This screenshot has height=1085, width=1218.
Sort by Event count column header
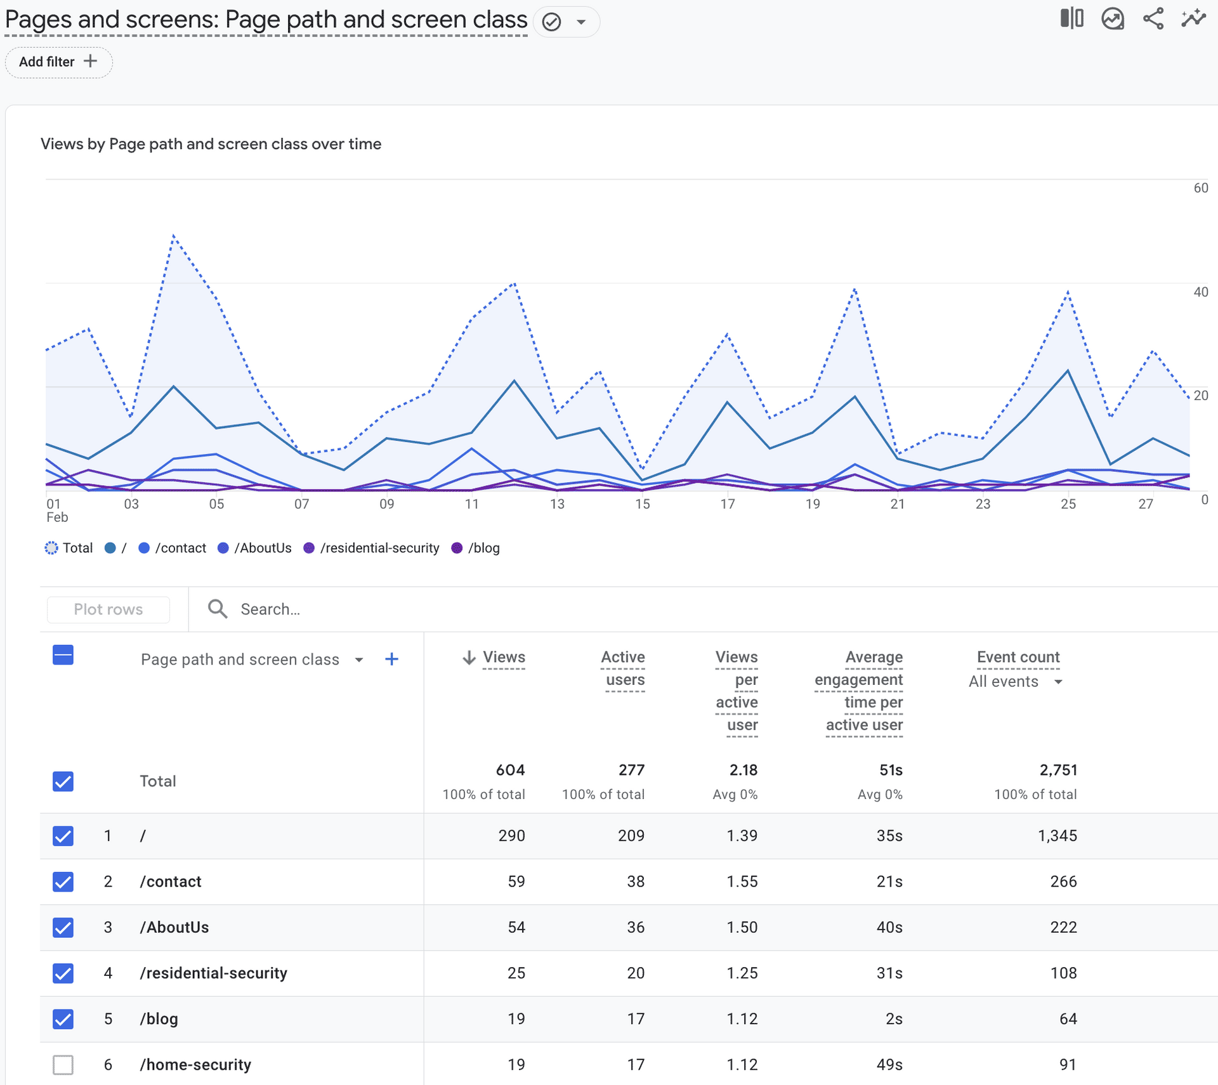[x=1018, y=657]
